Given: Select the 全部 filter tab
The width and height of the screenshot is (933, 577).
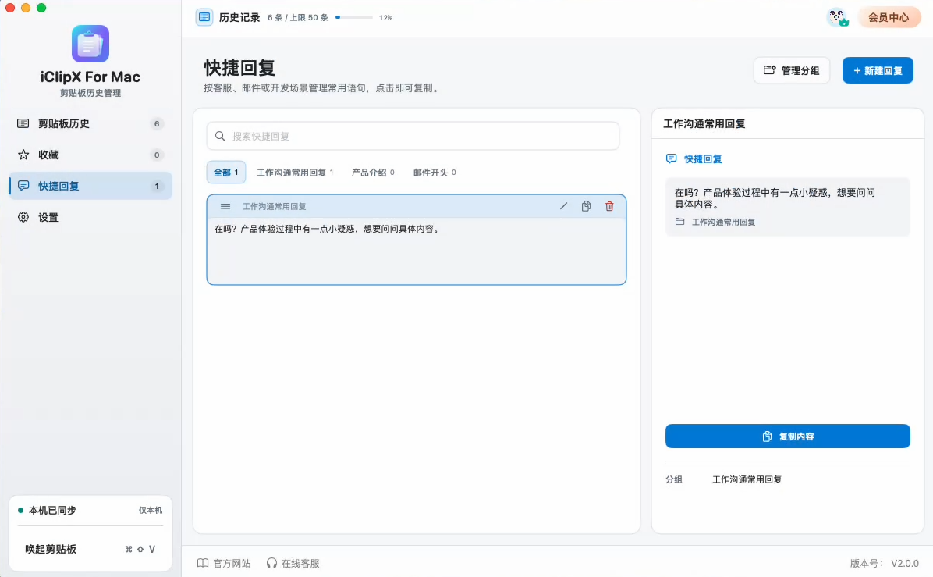Looking at the screenshot, I should [x=226, y=172].
